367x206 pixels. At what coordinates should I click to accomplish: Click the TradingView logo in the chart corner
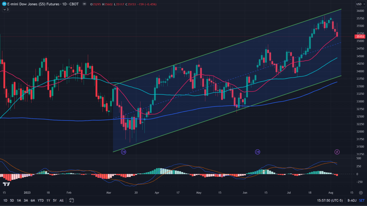coord(6,184)
